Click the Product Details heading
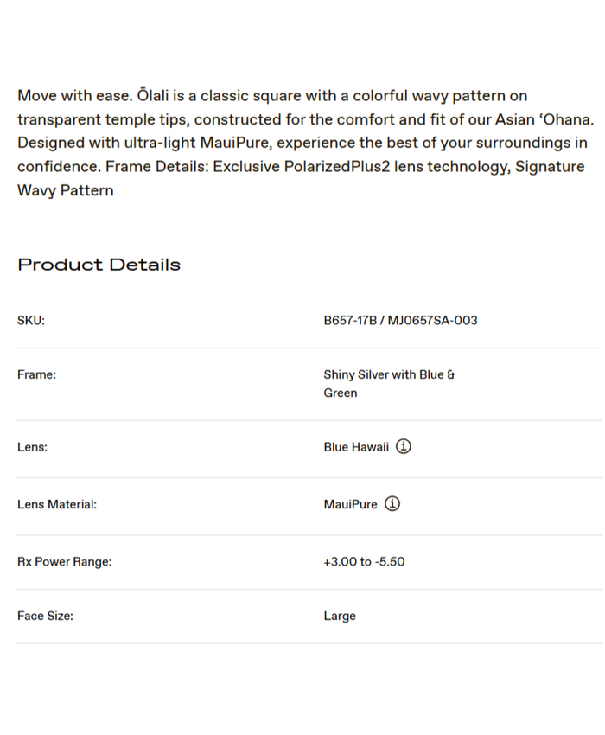Screen dimensions: 605x735 point(99,265)
